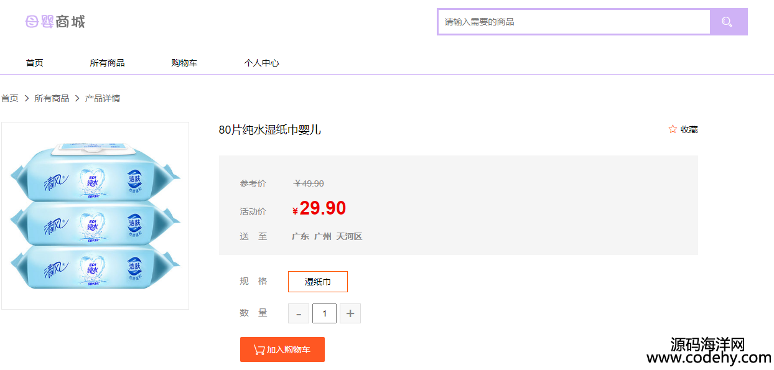
Task: Open the 所有商品 navigation tab
Action: (107, 63)
